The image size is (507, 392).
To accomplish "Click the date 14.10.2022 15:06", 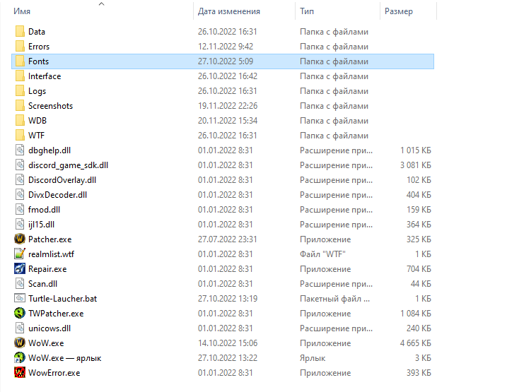I will [x=228, y=343].
